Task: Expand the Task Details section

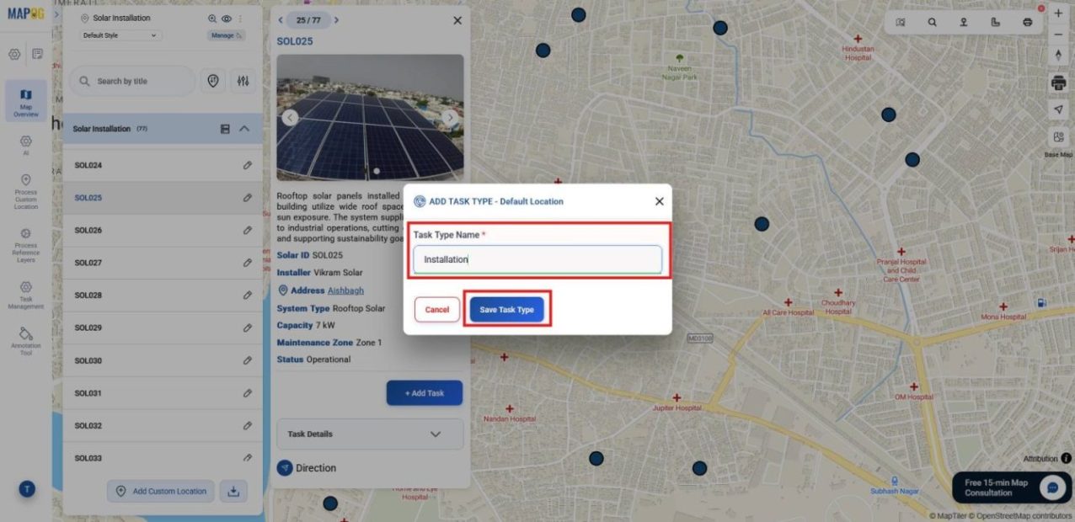Action: pos(368,433)
